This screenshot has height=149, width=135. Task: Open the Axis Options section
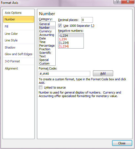pos(13,13)
